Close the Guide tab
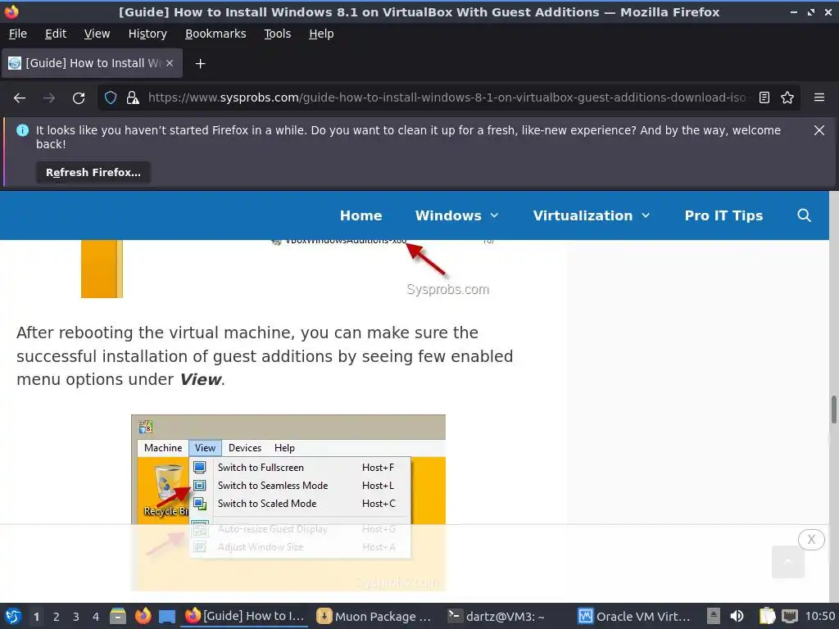839x629 pixels. tap(170, 63)
